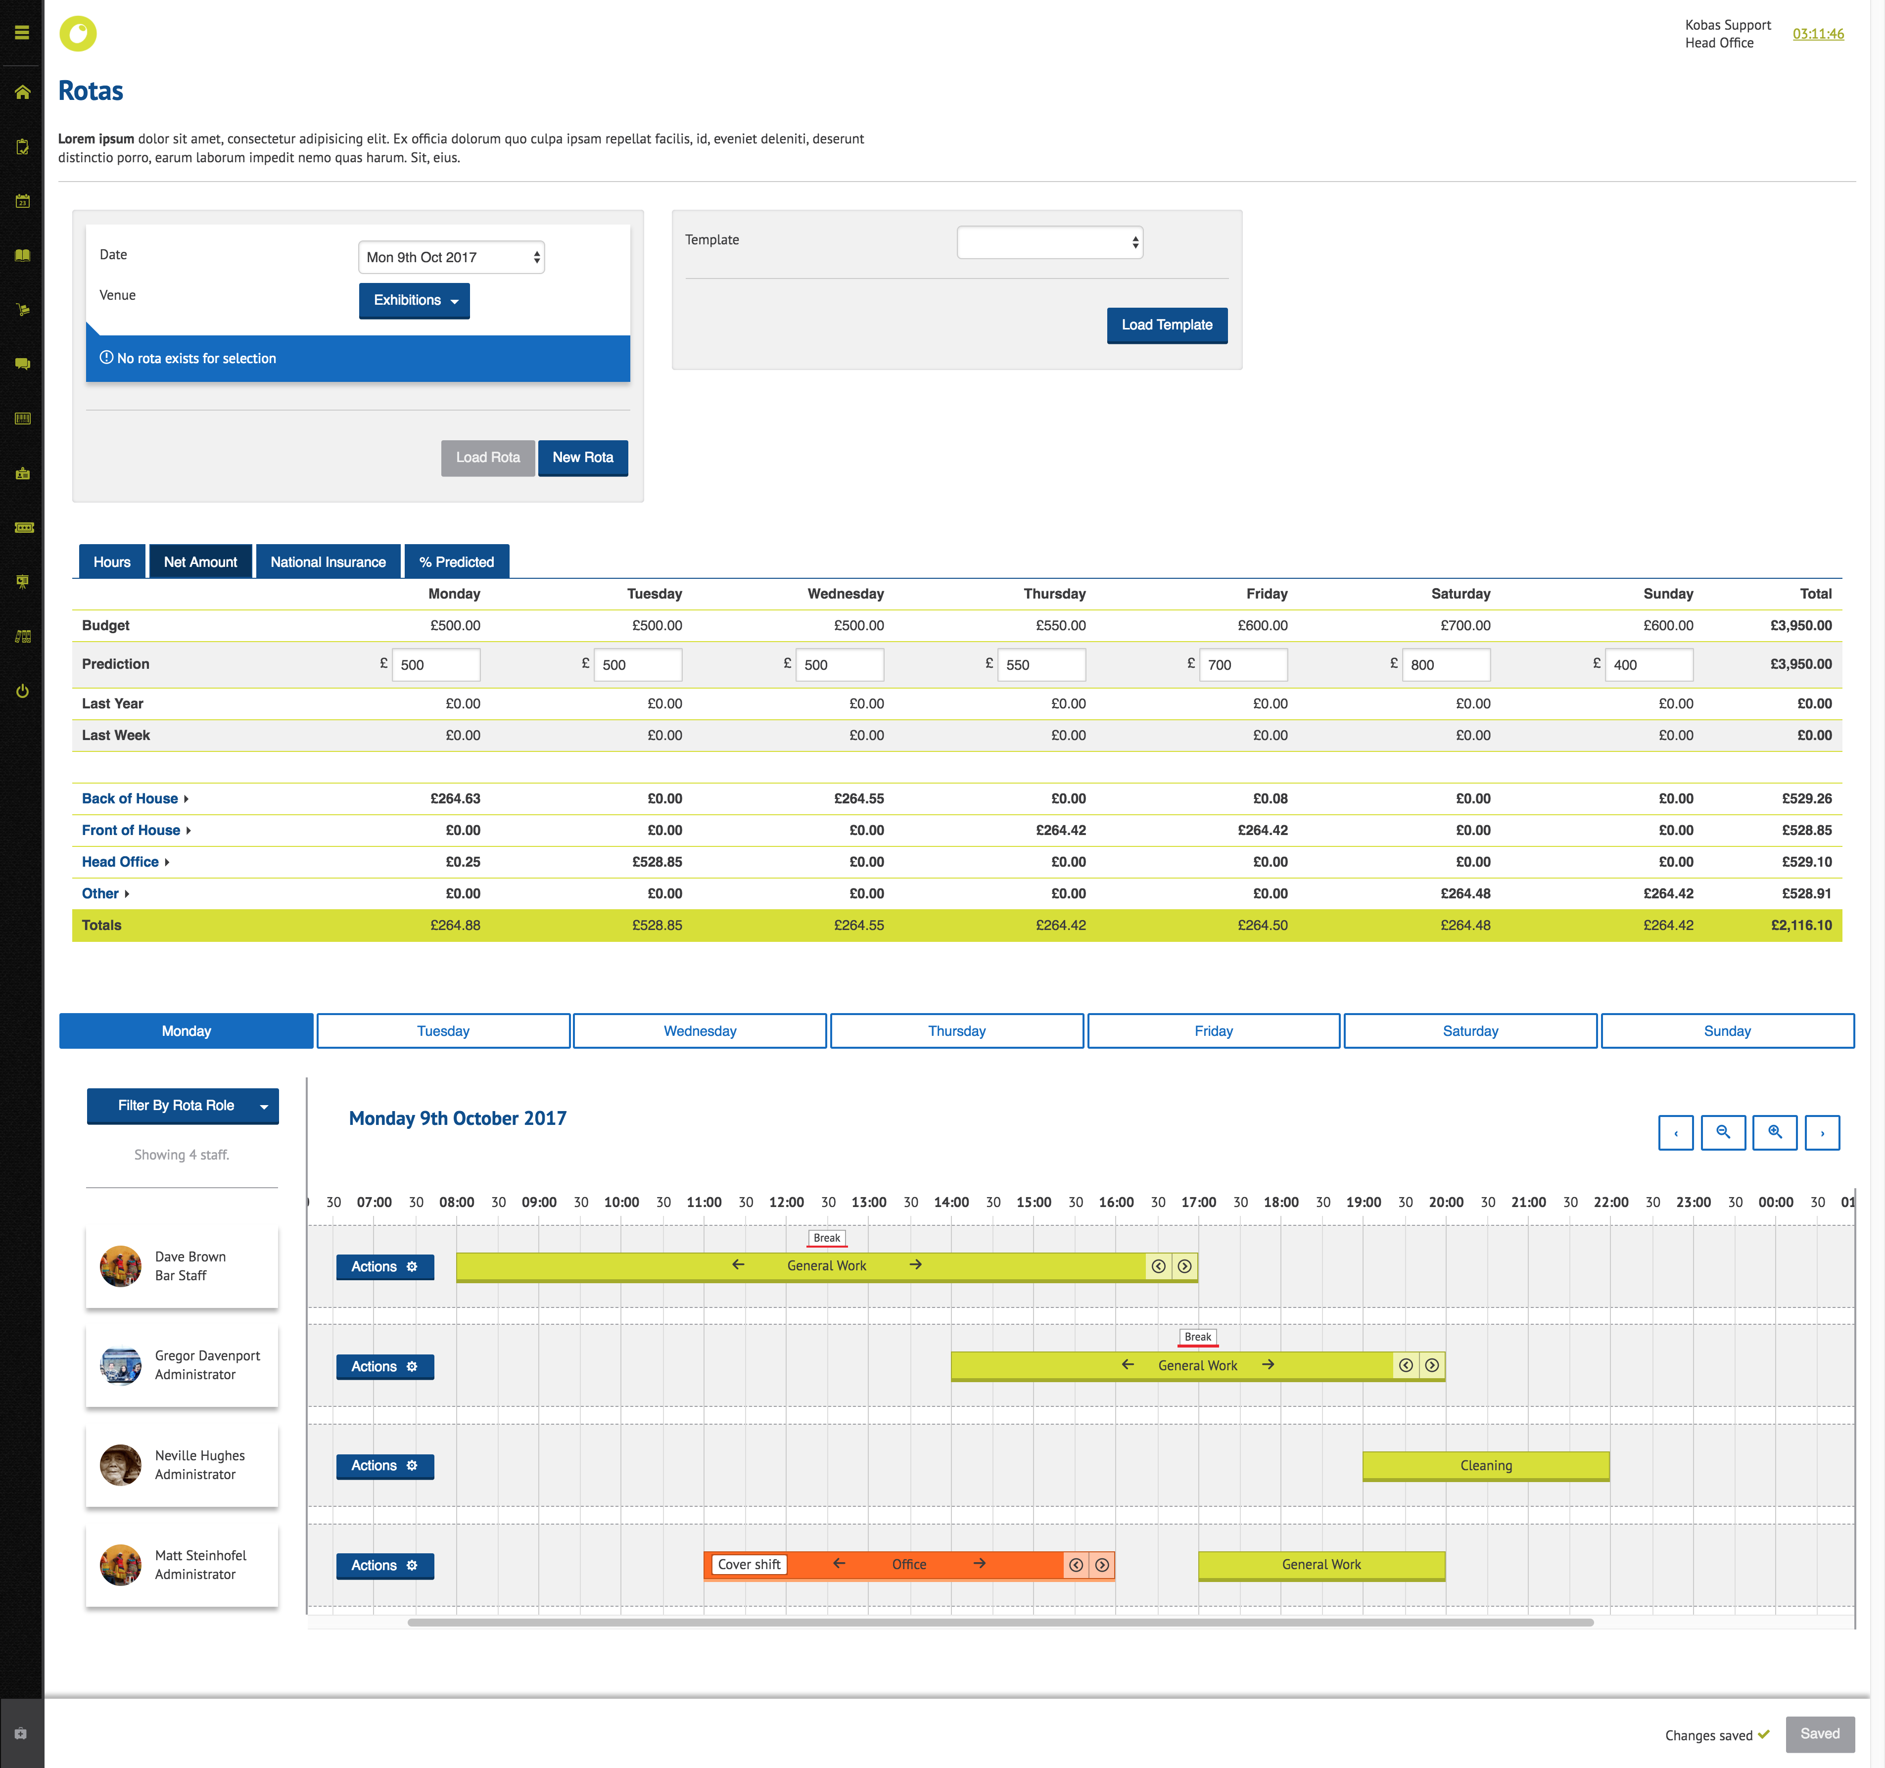1885x1768 pixels.
Task: Click the power icon in sidebar
Action: (22, 691)
